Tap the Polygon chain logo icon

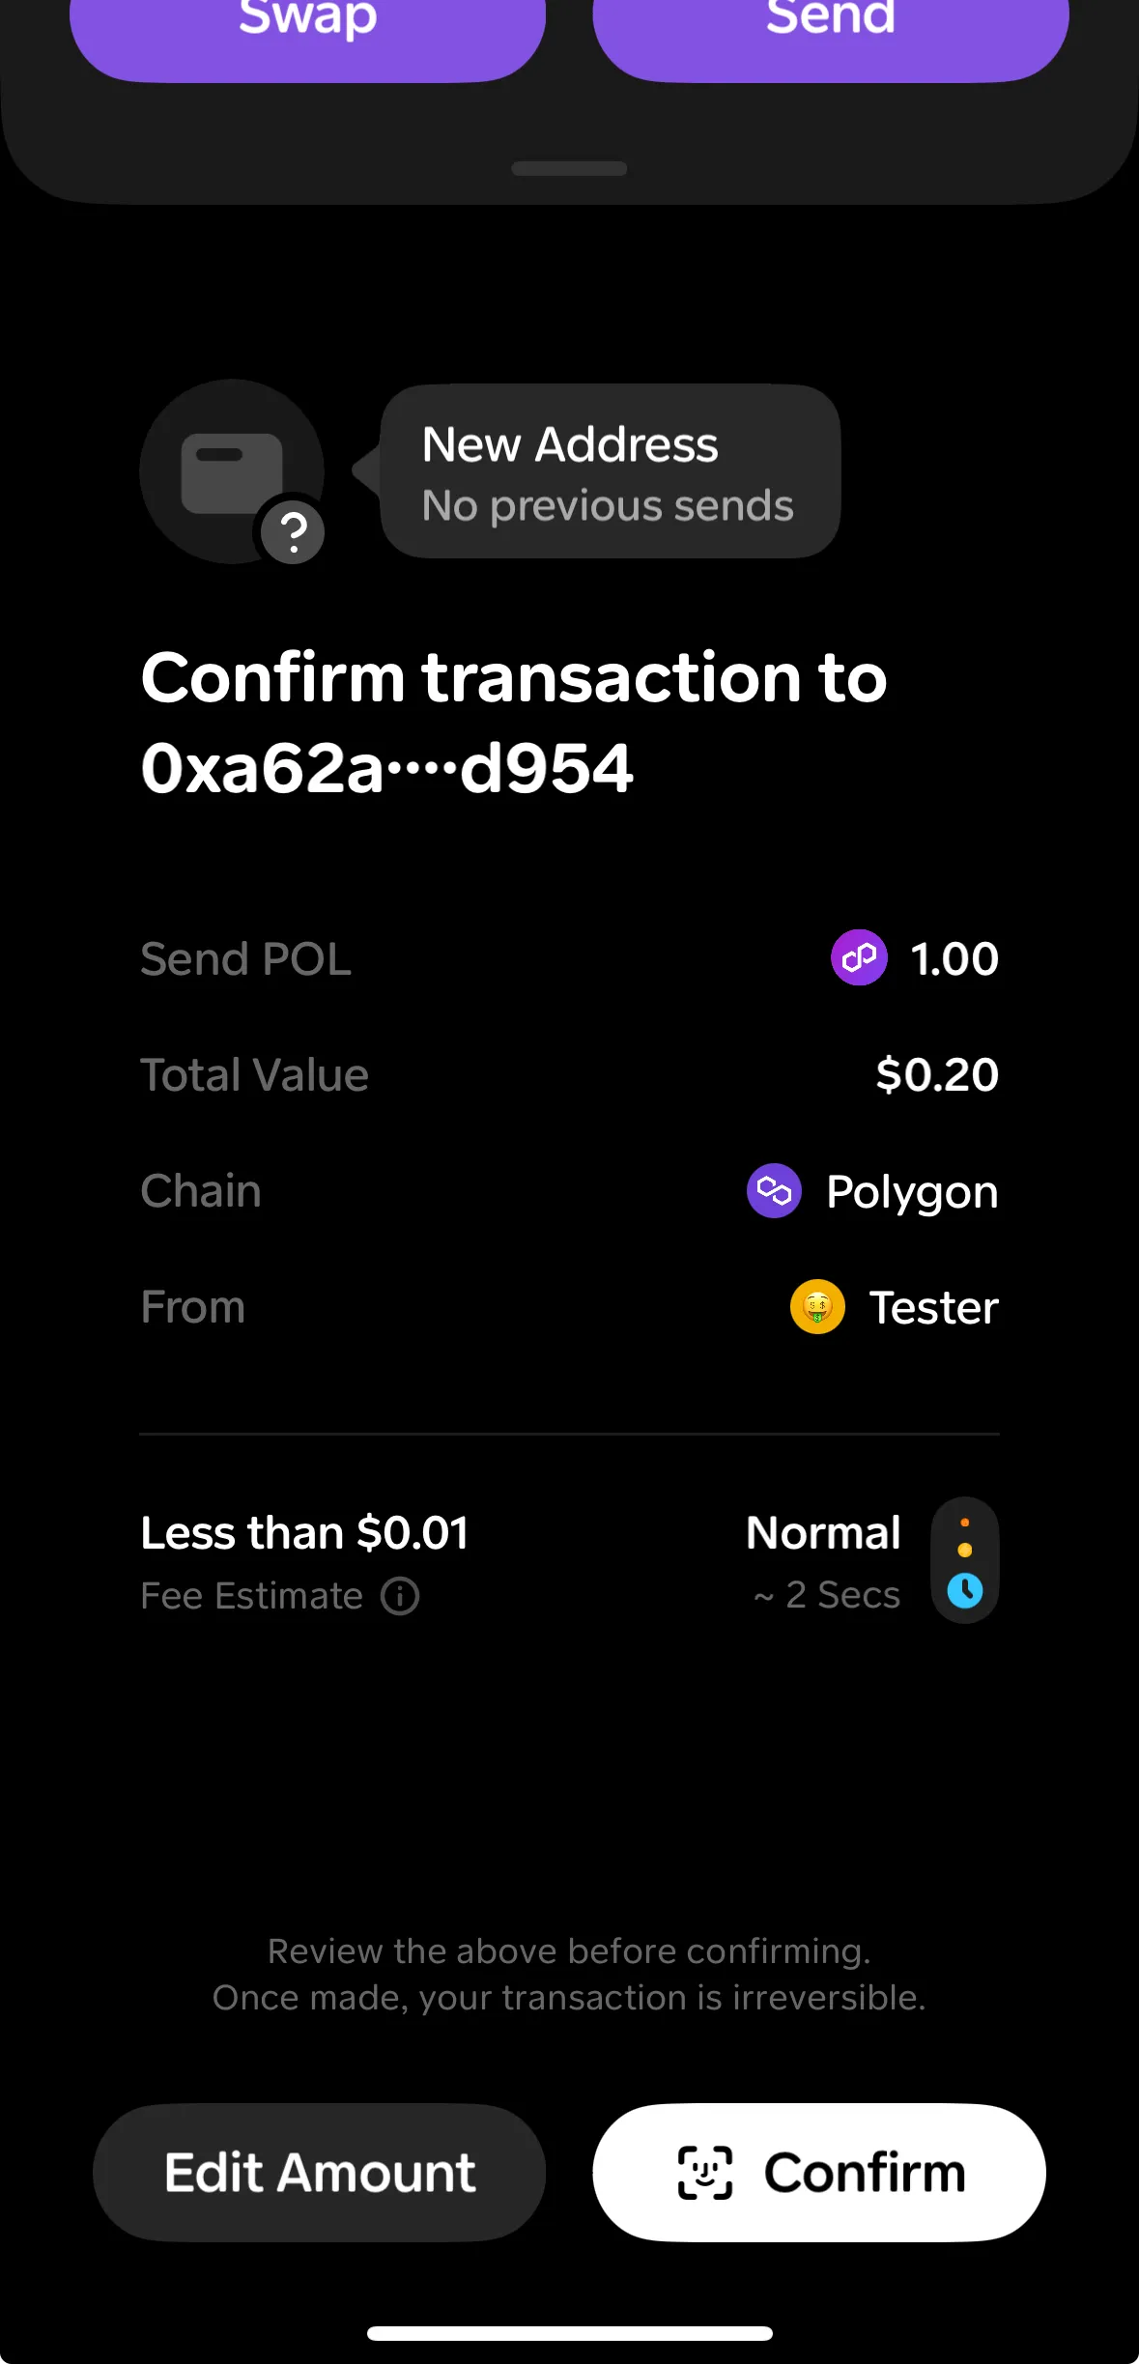[x=774, y=1191]
